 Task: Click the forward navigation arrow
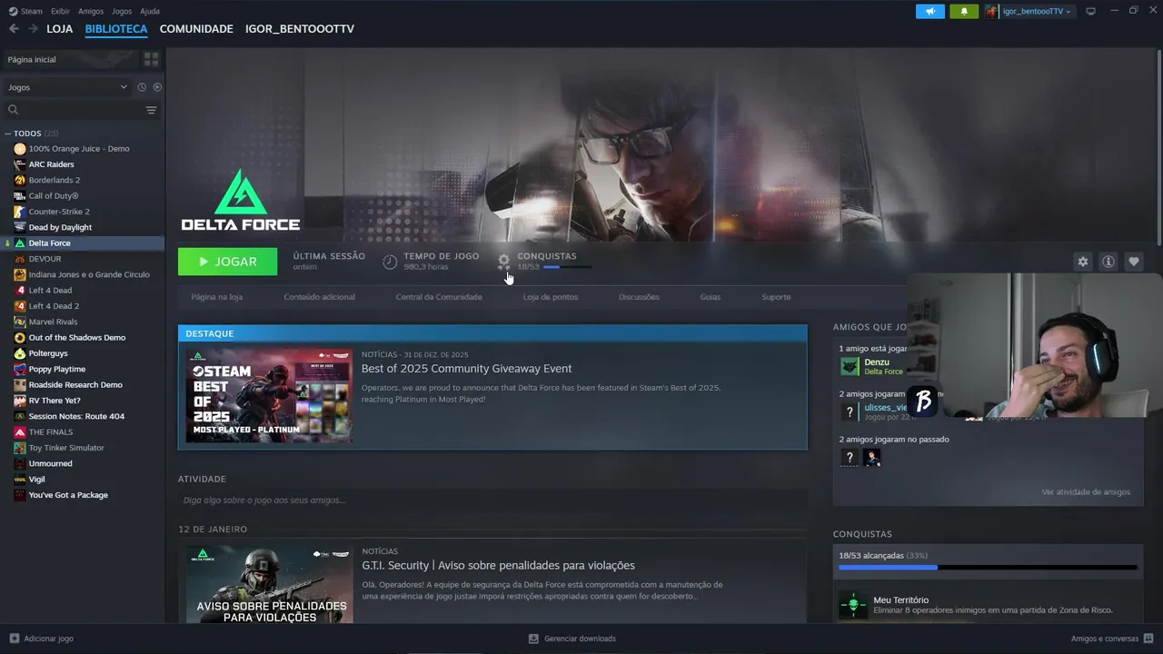coord(33,29)
